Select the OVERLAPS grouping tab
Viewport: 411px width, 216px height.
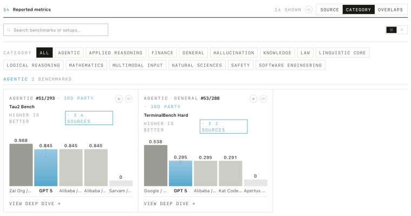pyautogui.click(x=390, y=10)
